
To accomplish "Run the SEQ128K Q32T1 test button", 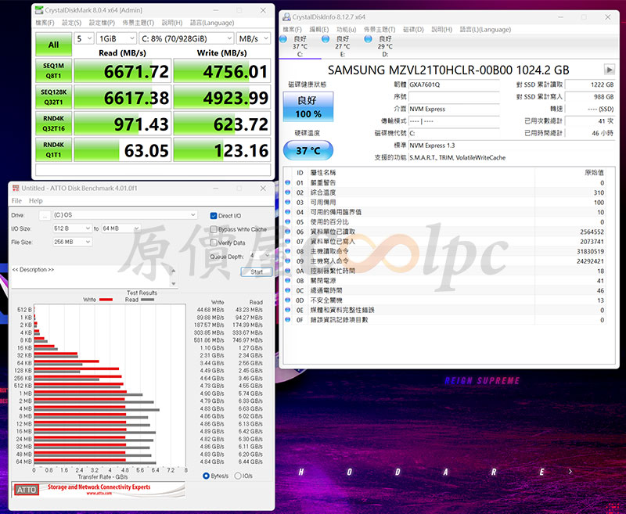I will pos(53,97).
